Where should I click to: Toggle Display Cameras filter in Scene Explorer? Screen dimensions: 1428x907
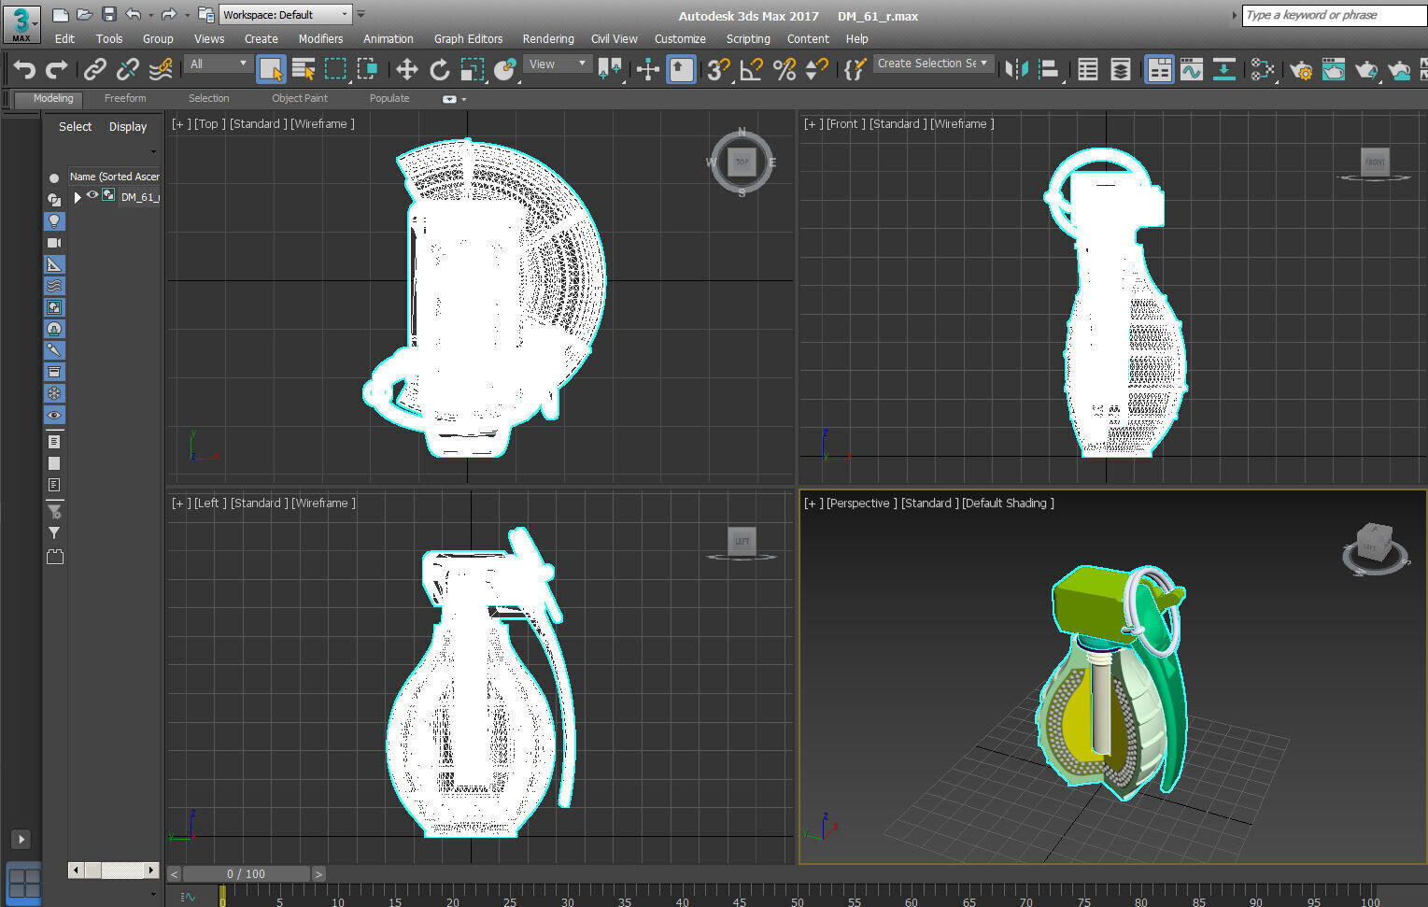(x=54, y=243)
